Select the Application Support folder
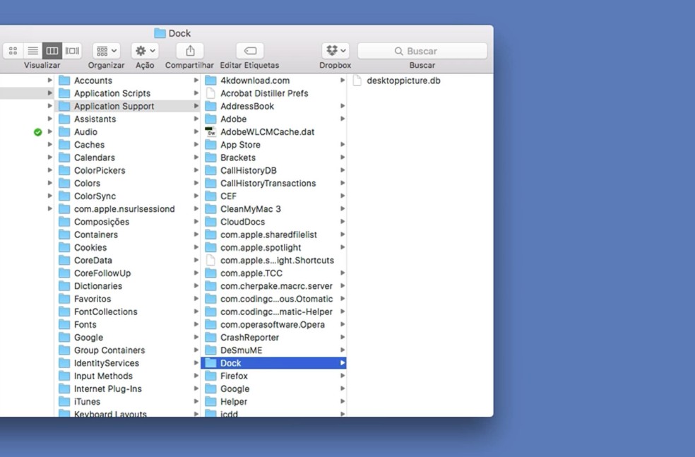This screenshot has height=457, width=695. tap(129, 106)
